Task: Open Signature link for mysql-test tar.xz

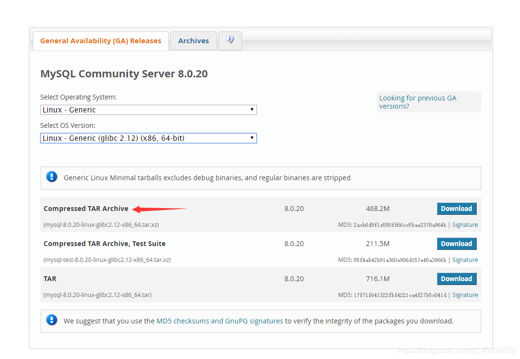Action: [x=465, y=260]
